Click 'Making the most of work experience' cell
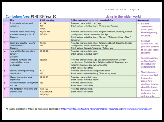Screen dimensions: 164x122 [x=24, y=78]
